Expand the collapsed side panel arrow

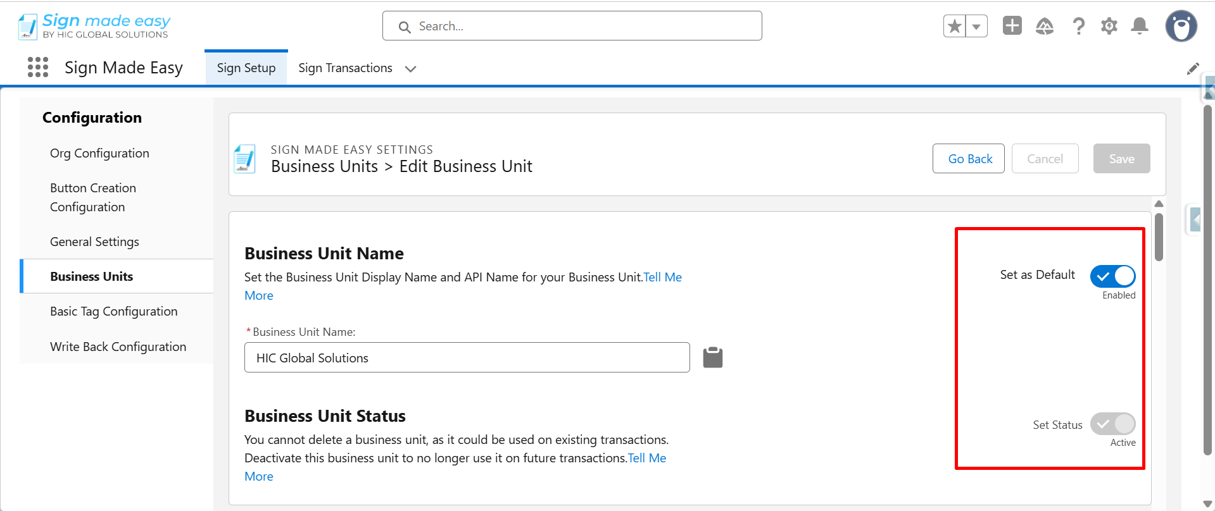(x=1195, y=220)
